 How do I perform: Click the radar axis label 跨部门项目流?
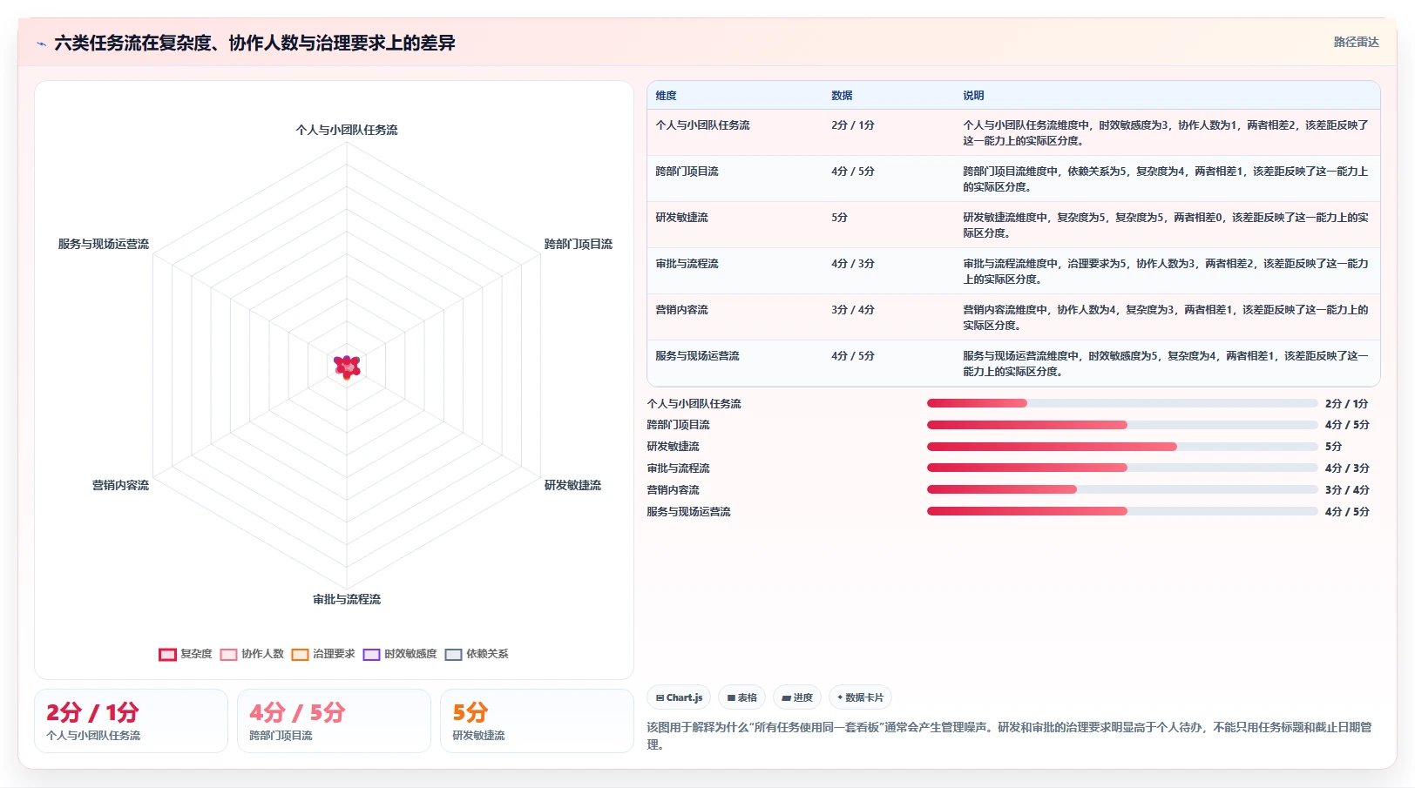pyautogui.click(x=579, y=244)
